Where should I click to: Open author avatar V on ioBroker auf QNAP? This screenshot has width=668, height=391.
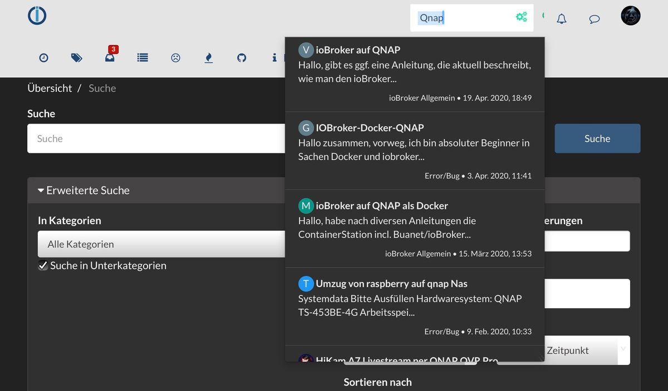tap(306, 50)
